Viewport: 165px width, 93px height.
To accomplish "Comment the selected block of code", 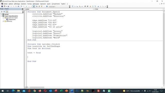I will 93,6.
